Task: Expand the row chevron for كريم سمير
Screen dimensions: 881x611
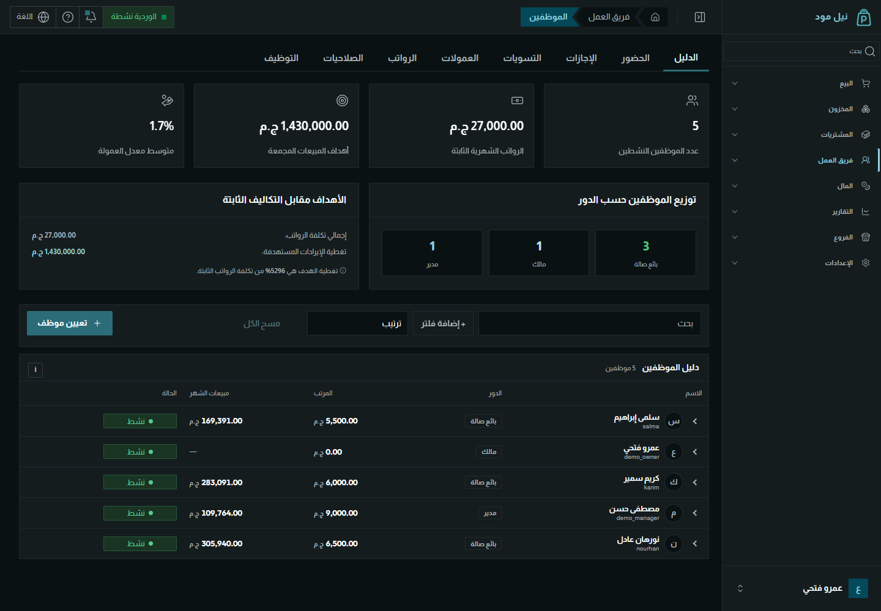Action: (x=695, y=483)
